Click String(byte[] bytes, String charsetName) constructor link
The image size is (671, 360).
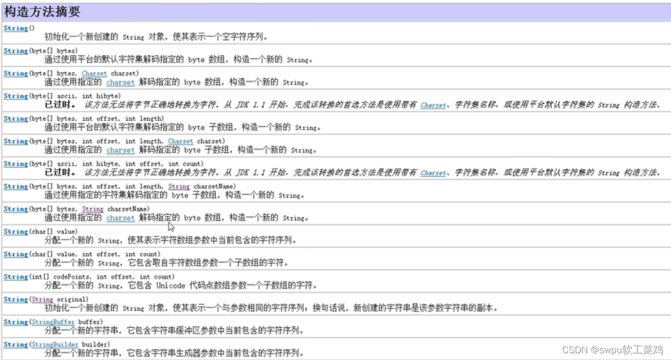point(15,209)
